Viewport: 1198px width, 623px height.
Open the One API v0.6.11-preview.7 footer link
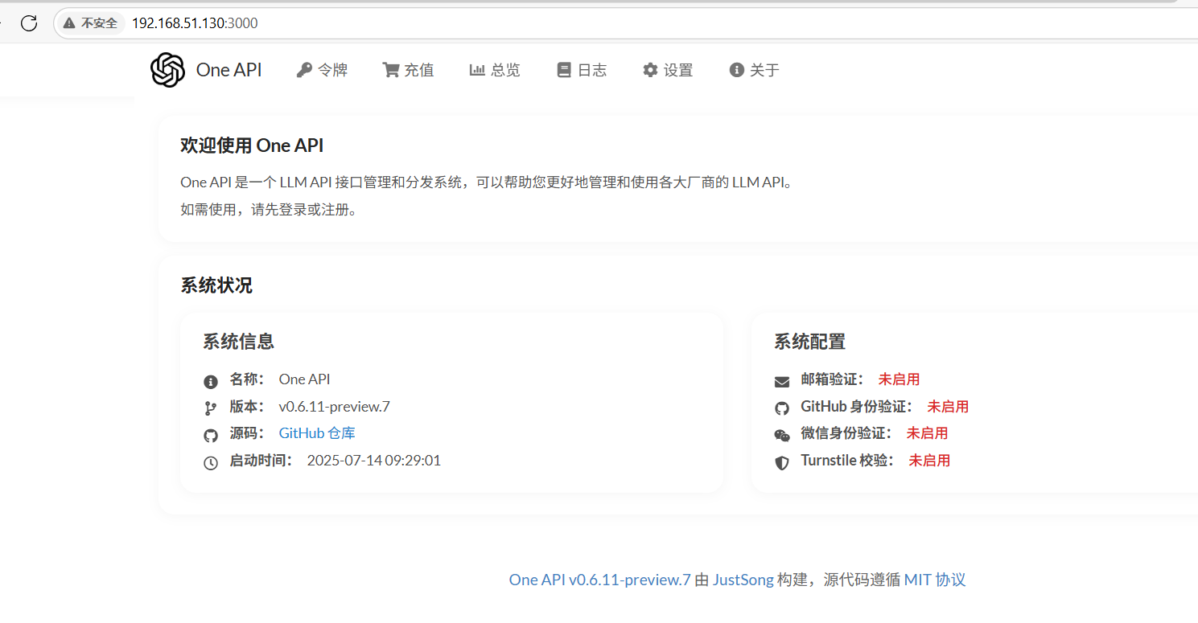coord(600,580)
